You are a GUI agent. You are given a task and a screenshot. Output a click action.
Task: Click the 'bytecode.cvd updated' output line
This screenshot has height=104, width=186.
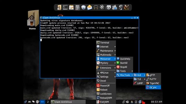pyautogui.click(x=85, y=38)
